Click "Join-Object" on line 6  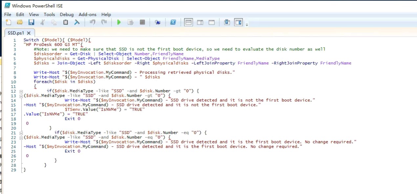(71, 63)
